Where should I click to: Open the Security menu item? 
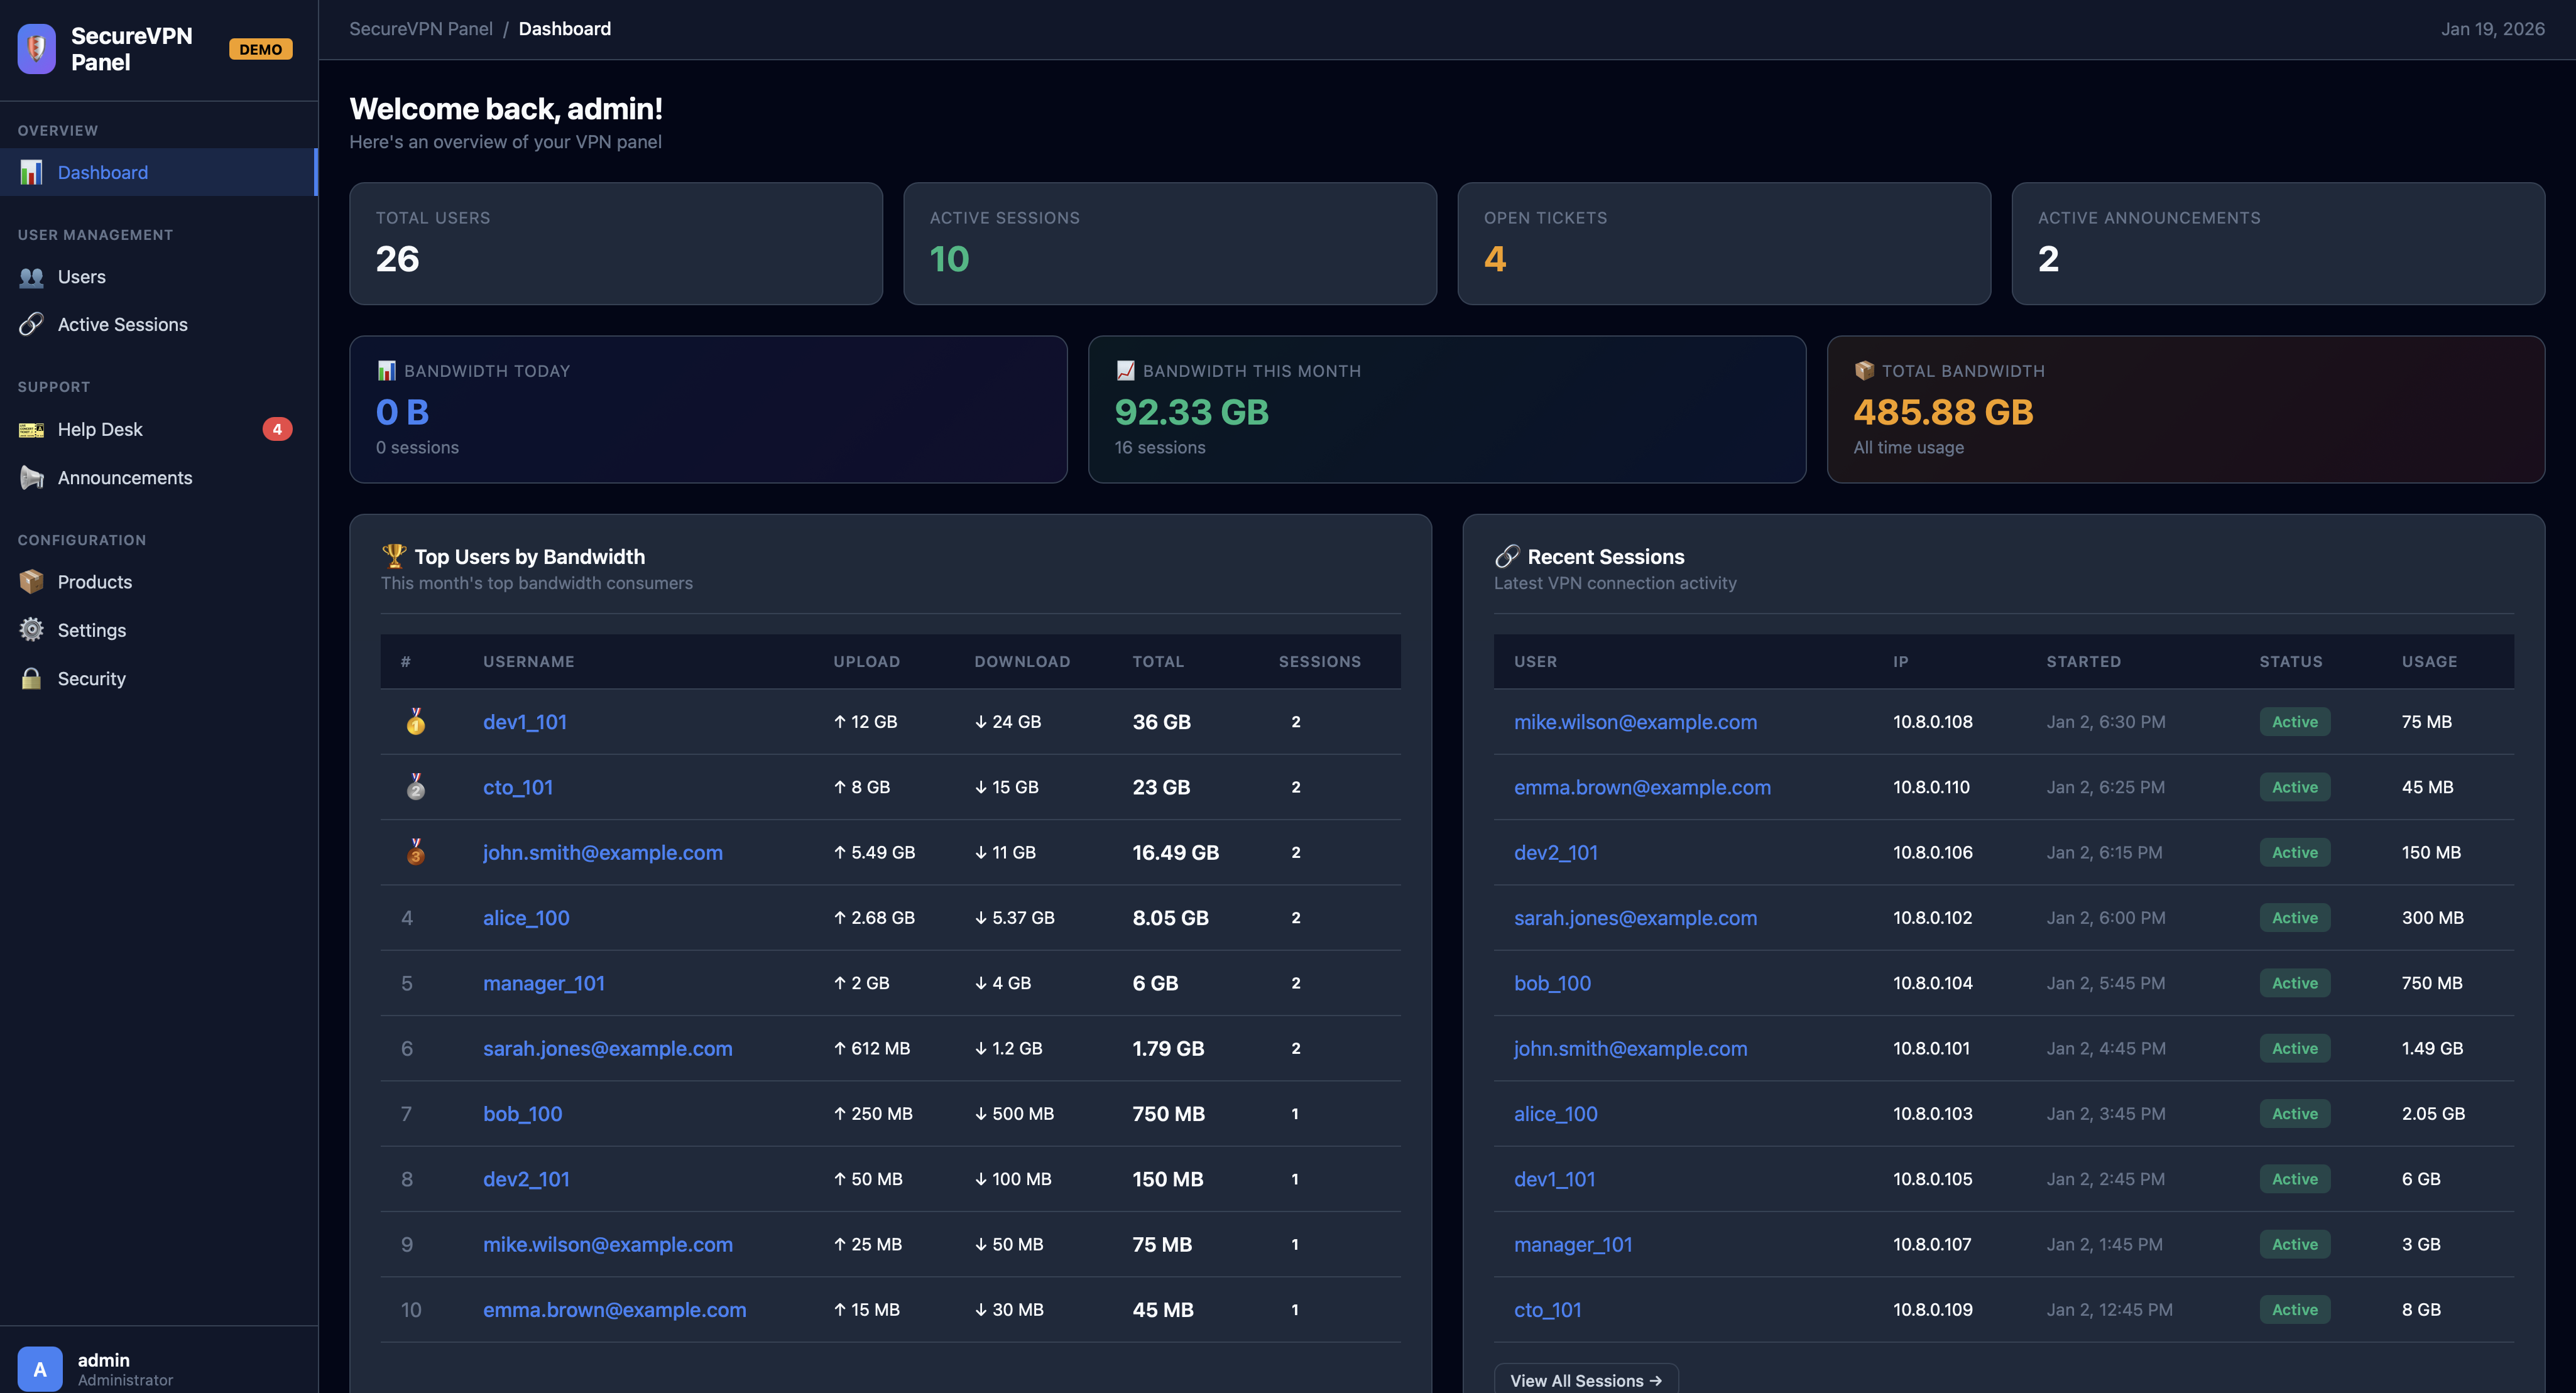[91, 678]
